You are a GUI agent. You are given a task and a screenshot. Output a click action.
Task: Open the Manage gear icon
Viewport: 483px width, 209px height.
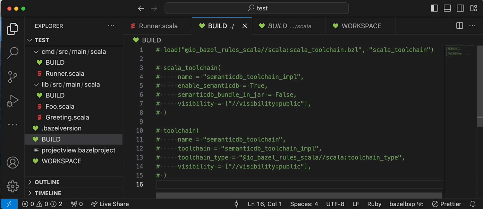[12, 186]
